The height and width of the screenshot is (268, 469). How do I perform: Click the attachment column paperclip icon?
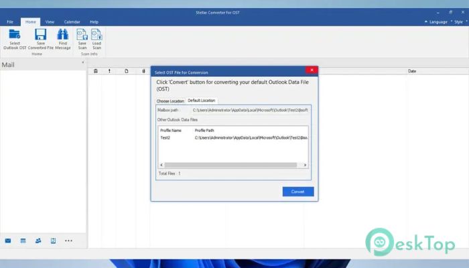[x=143, y=71]
